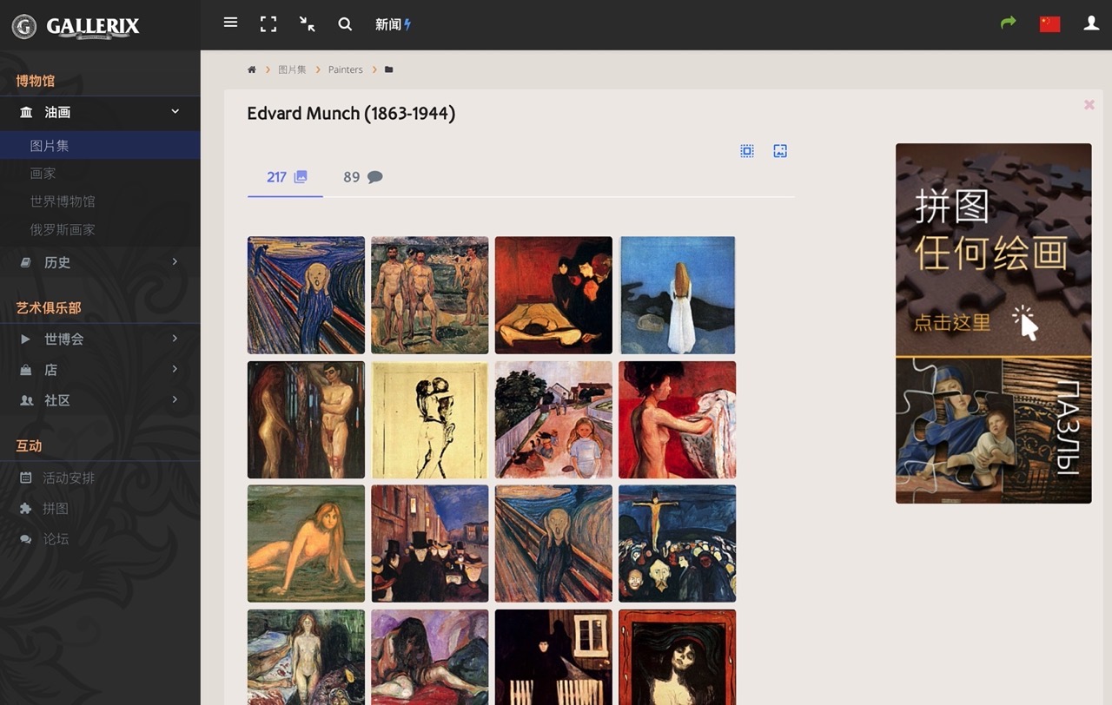Click the collapse arrows icon in top bar
1112x705 pixels.
click(307, 24)
